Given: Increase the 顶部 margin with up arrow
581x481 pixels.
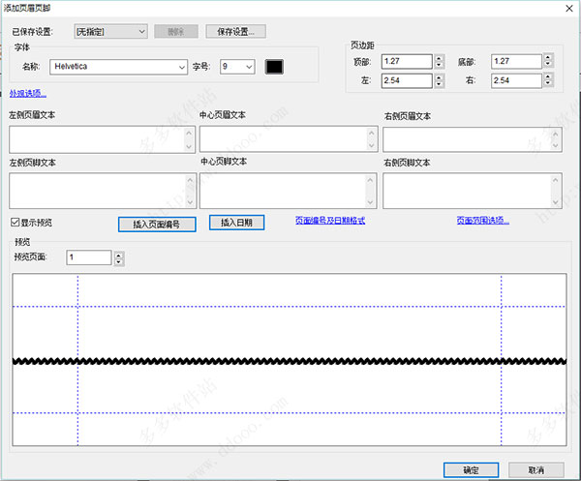Looking at the screenshot, I should tap(439, 58).
